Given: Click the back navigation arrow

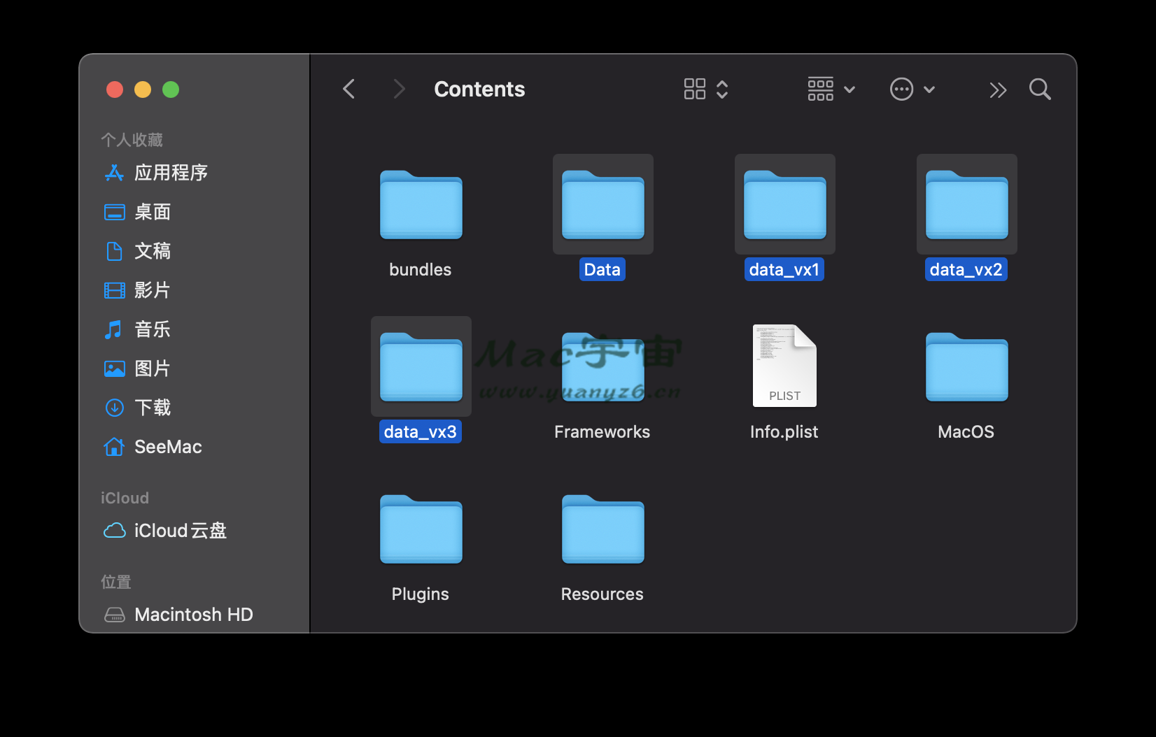Looking at the screenshot, I should 349,89.
